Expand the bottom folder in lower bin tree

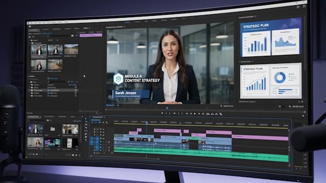pos(29,96)
